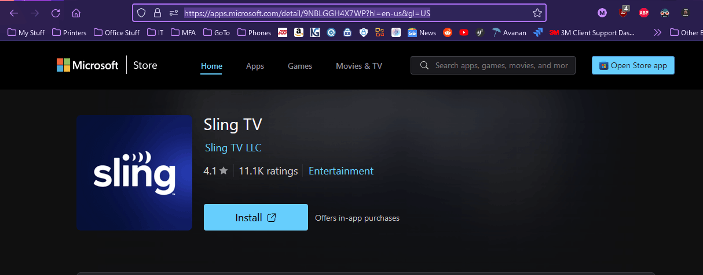
Task: Bookmark this page with the star
Action: pos(537,13)
